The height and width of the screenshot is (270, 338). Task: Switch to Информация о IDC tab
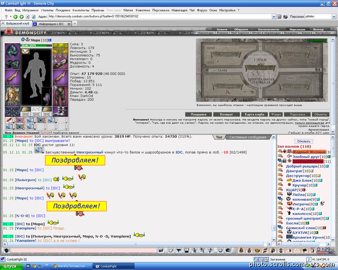[x=52, y=24]
